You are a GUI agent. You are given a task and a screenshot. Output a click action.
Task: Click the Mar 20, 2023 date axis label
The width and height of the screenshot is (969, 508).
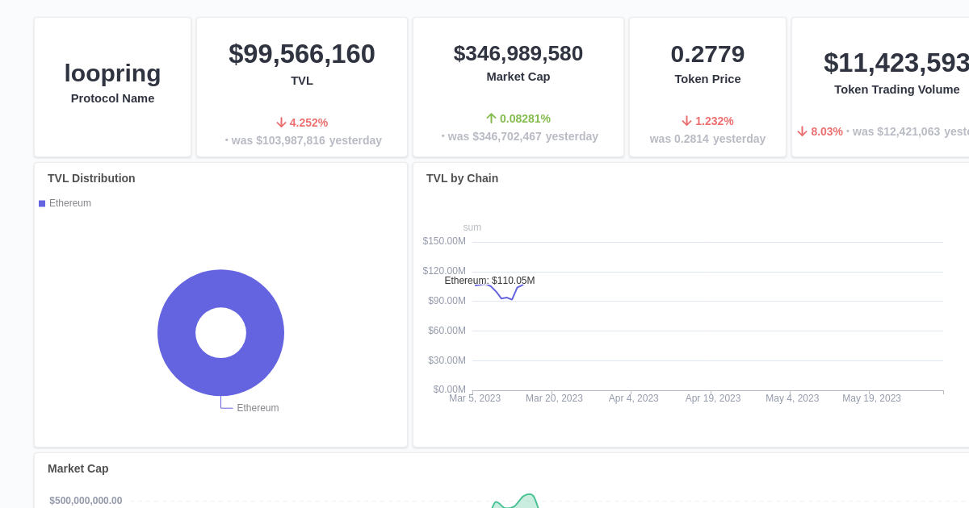coord(554,398)
